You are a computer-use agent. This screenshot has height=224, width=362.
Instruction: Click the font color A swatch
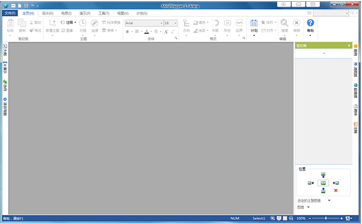(x=147, y=32)
